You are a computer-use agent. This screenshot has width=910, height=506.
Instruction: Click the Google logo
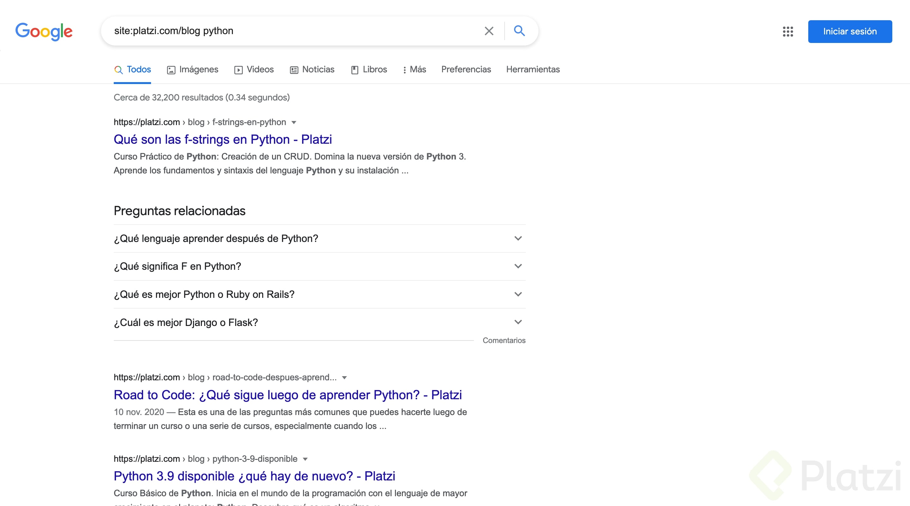44,31
